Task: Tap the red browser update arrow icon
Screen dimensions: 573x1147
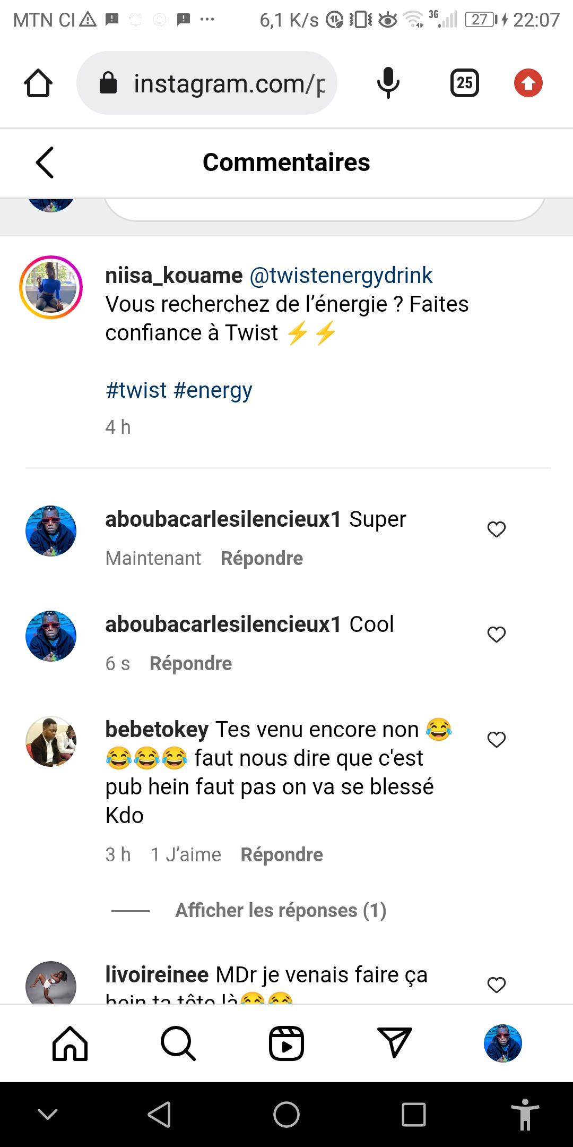Action: (528, 83)
